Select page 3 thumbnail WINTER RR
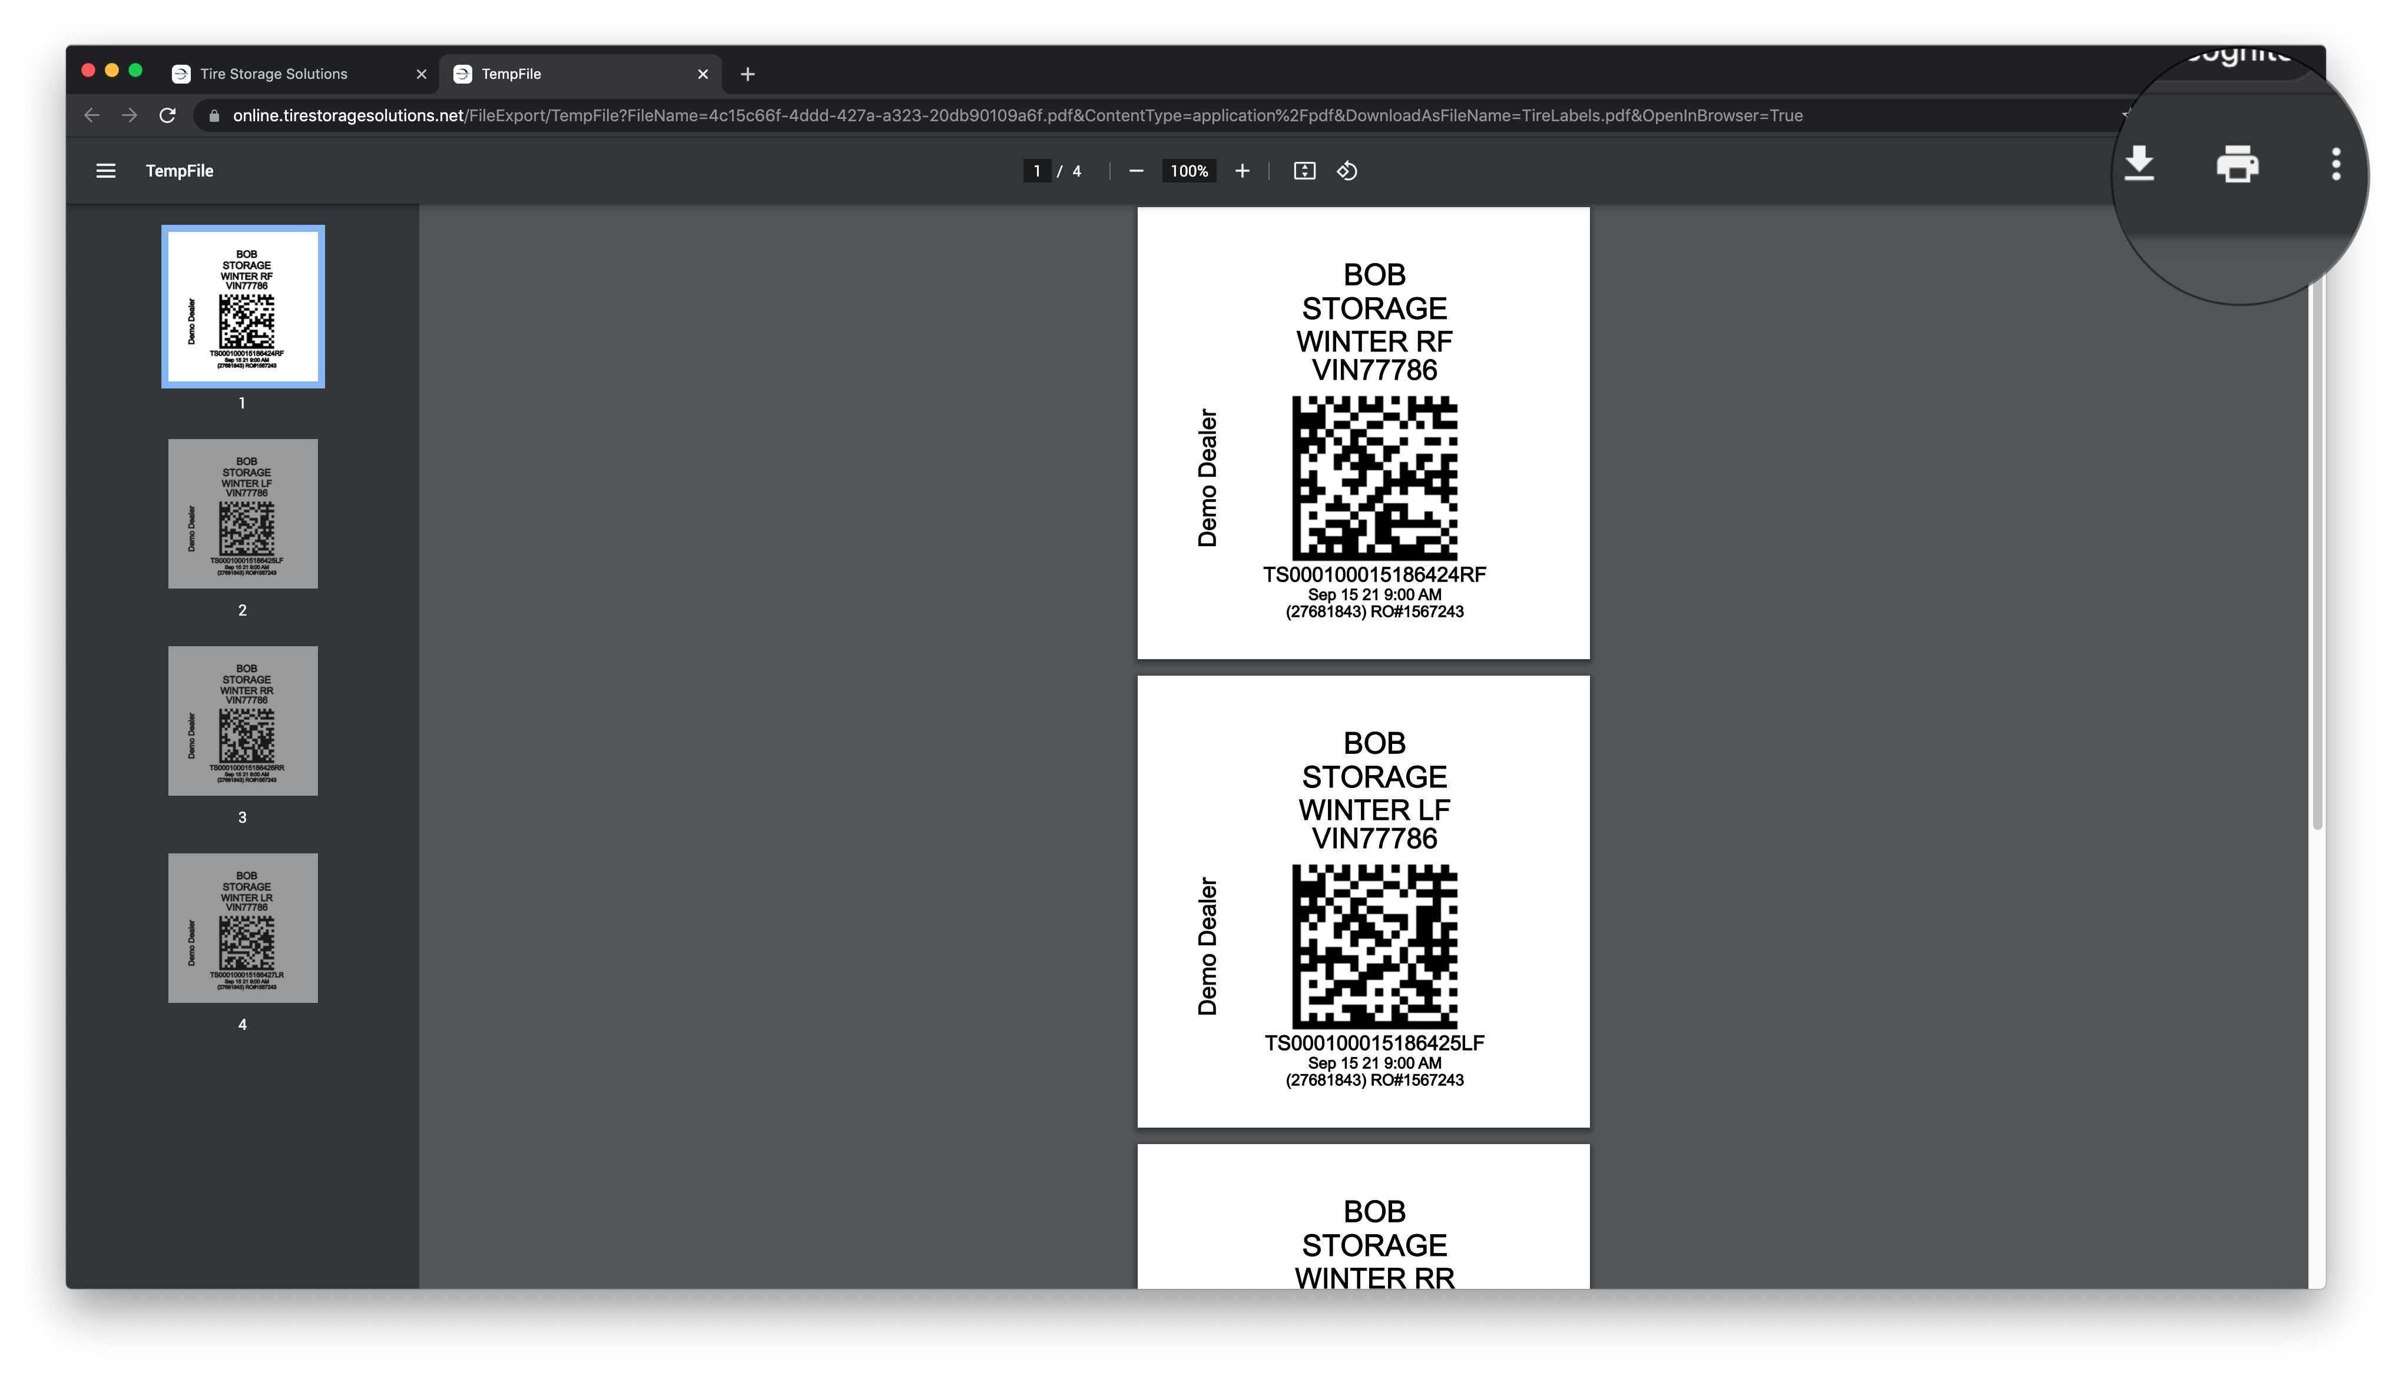Viewport: 2392px width, 1376px height. pyautogui.click(x=243, y=720)
